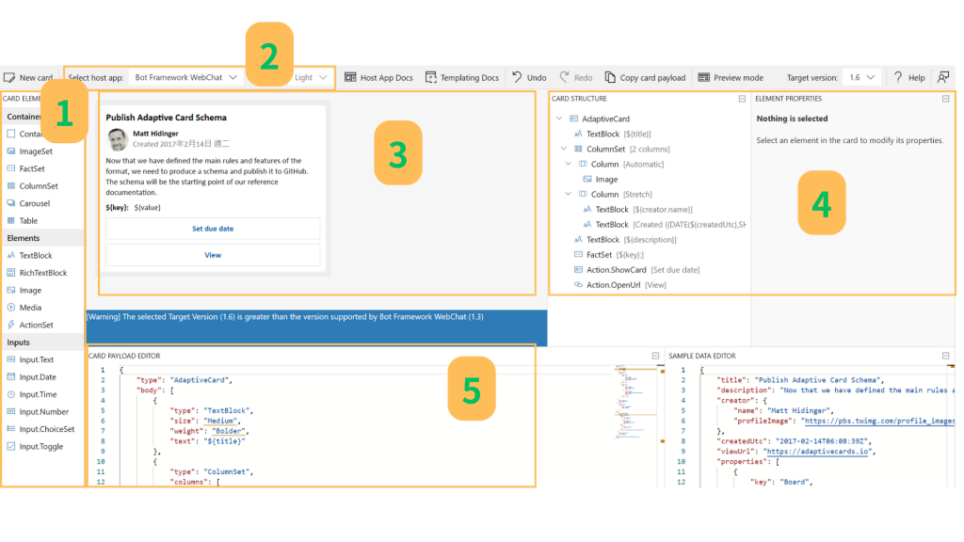
Task: Copy card payload to clipboard
Action: (645, 77)
